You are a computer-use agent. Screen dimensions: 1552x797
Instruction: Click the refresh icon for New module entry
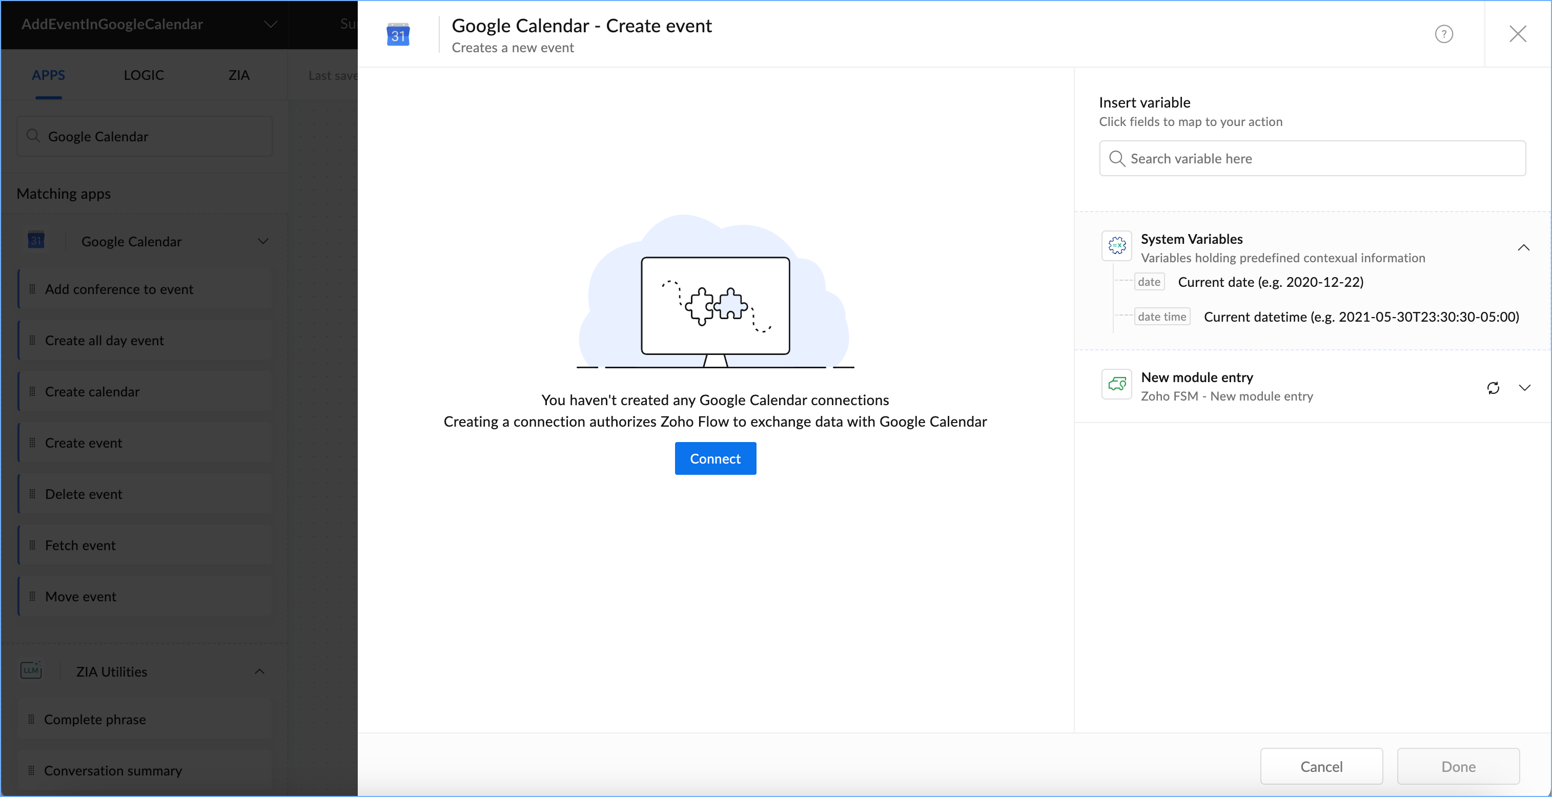(x=1493, y=388)
